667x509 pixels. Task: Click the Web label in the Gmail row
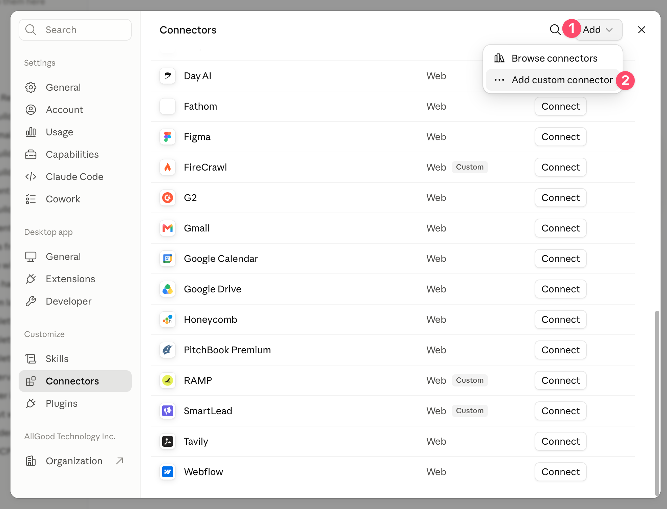click(x=436, y=228)
